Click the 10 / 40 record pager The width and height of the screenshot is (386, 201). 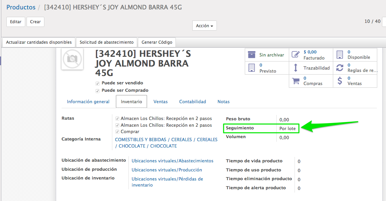click(373, 21)
